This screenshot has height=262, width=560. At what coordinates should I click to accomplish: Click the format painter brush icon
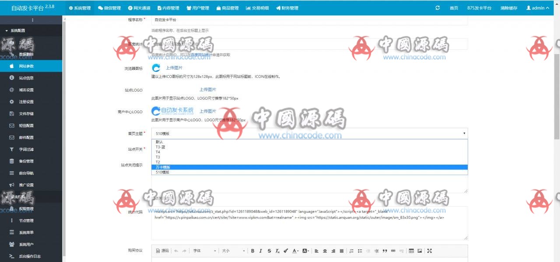click(286, 251)
